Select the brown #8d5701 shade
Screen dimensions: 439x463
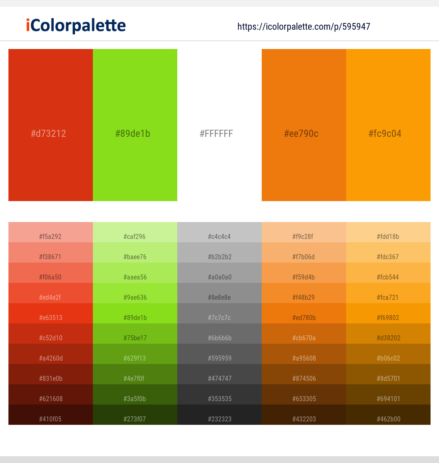coord(388,374)
